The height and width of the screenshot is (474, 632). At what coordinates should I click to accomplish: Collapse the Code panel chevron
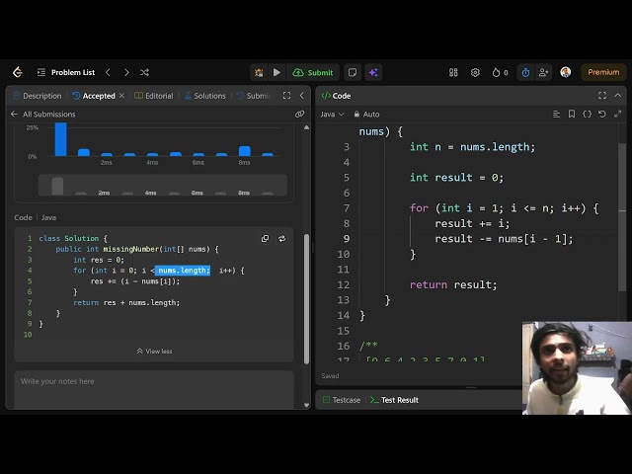(617, 95)
